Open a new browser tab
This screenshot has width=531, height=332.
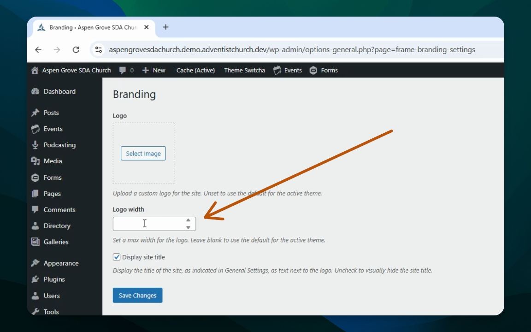[165, 27]
